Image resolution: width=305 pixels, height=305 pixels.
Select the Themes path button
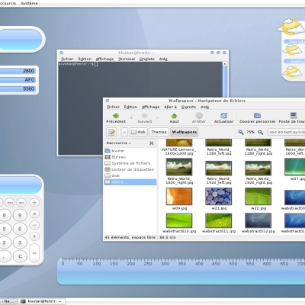coord(159,132)
